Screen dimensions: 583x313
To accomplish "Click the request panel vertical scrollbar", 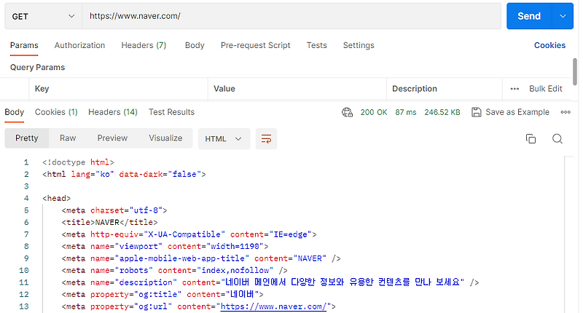I will (575, 71).
